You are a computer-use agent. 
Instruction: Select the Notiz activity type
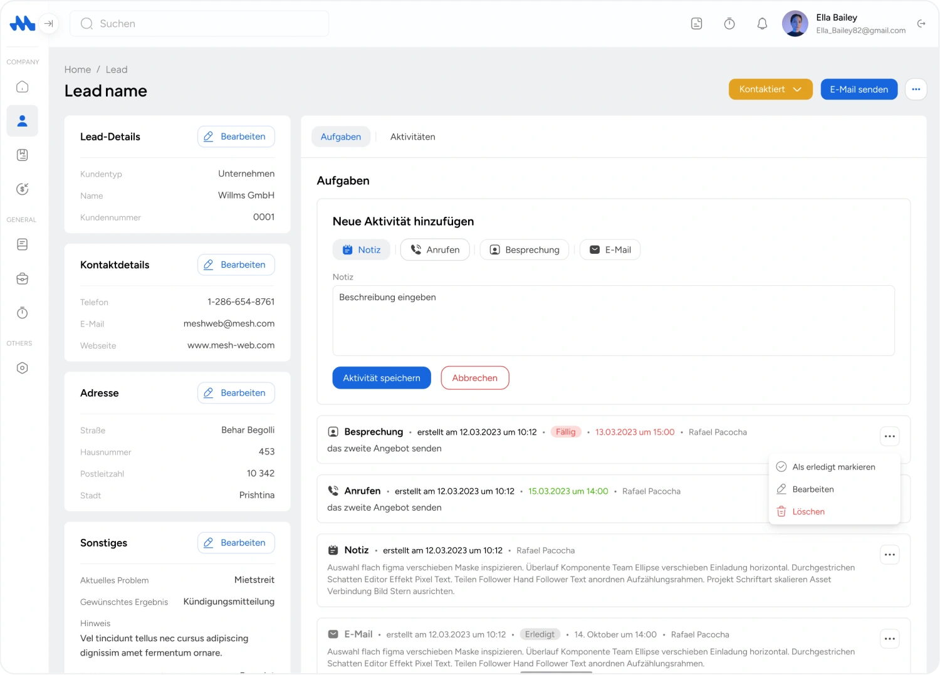point(362,249)
